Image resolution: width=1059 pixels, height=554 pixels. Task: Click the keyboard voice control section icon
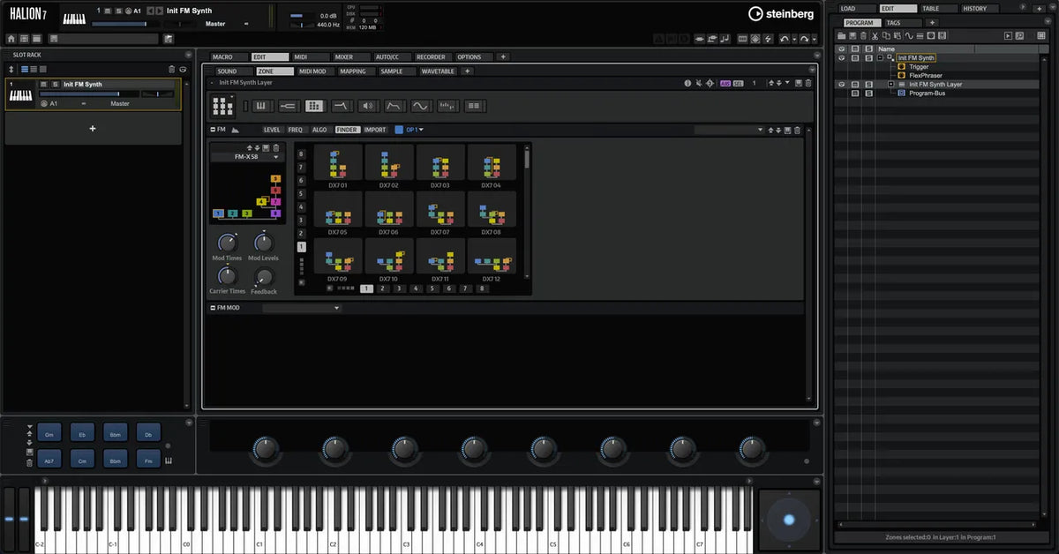pos(261,106)
